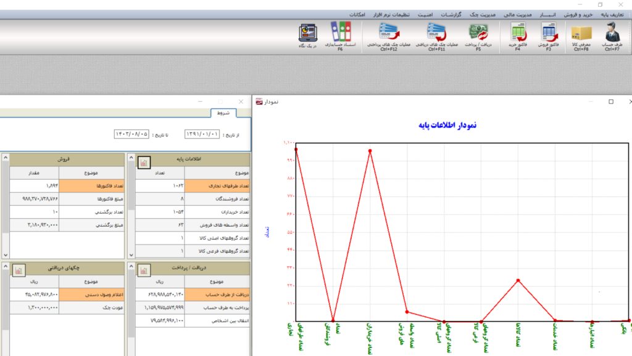The image size is (632, 356).
Task: Select the عودت چک row
Action: click(67, 308)
